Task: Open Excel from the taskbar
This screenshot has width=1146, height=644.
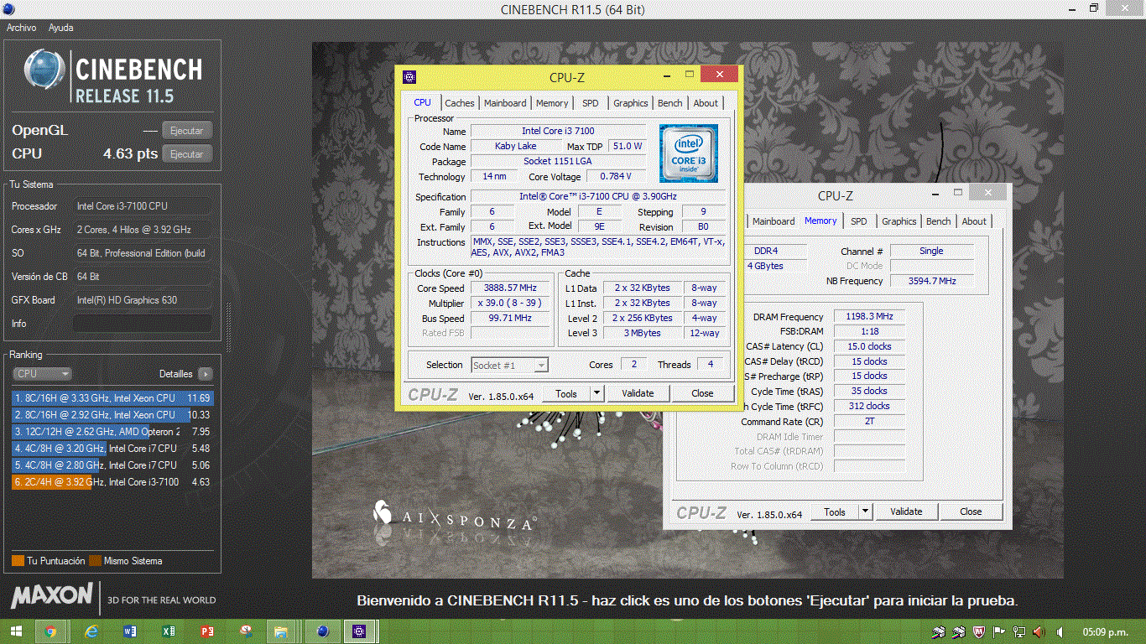Action: point(169,631)
